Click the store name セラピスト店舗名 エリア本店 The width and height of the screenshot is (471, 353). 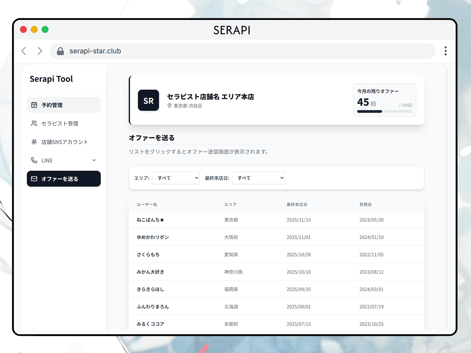point(210,96)
